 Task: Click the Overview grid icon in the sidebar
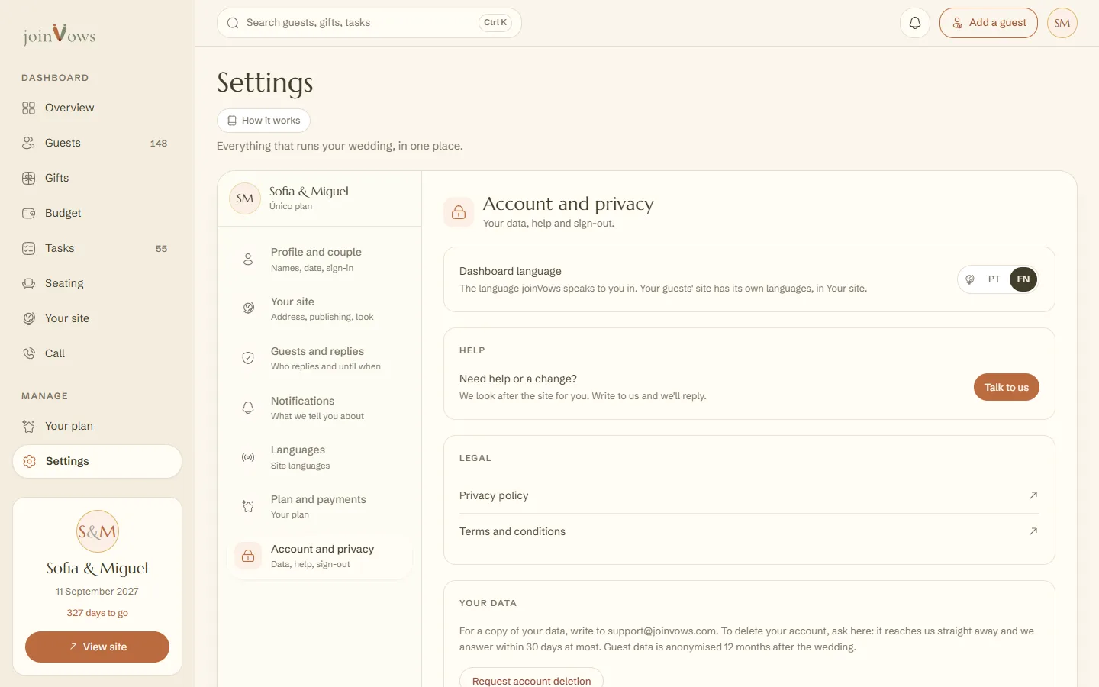pyautogui.click(x=29, y=108)
